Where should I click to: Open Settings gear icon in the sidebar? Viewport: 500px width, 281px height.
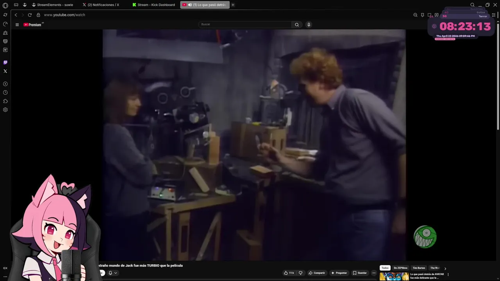[5, 110]
